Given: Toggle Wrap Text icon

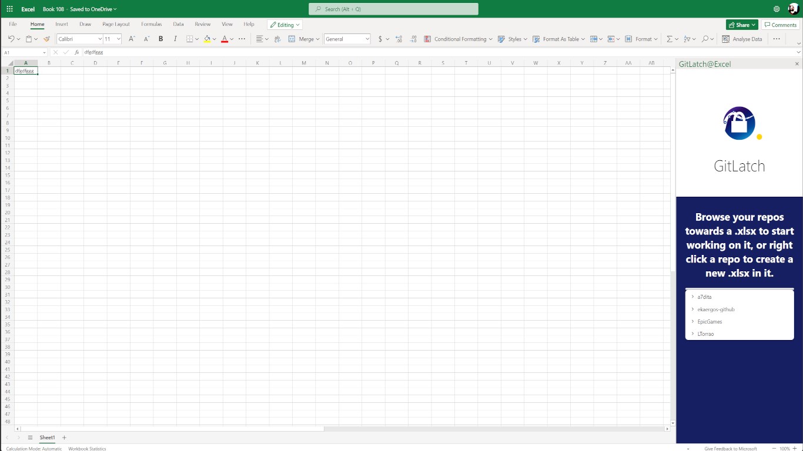Looking at the screenshot, I should pyautogui.click(x=277, y=39).
